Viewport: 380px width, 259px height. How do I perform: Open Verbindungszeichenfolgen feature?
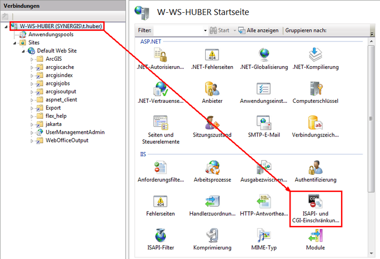pos(316,126)
